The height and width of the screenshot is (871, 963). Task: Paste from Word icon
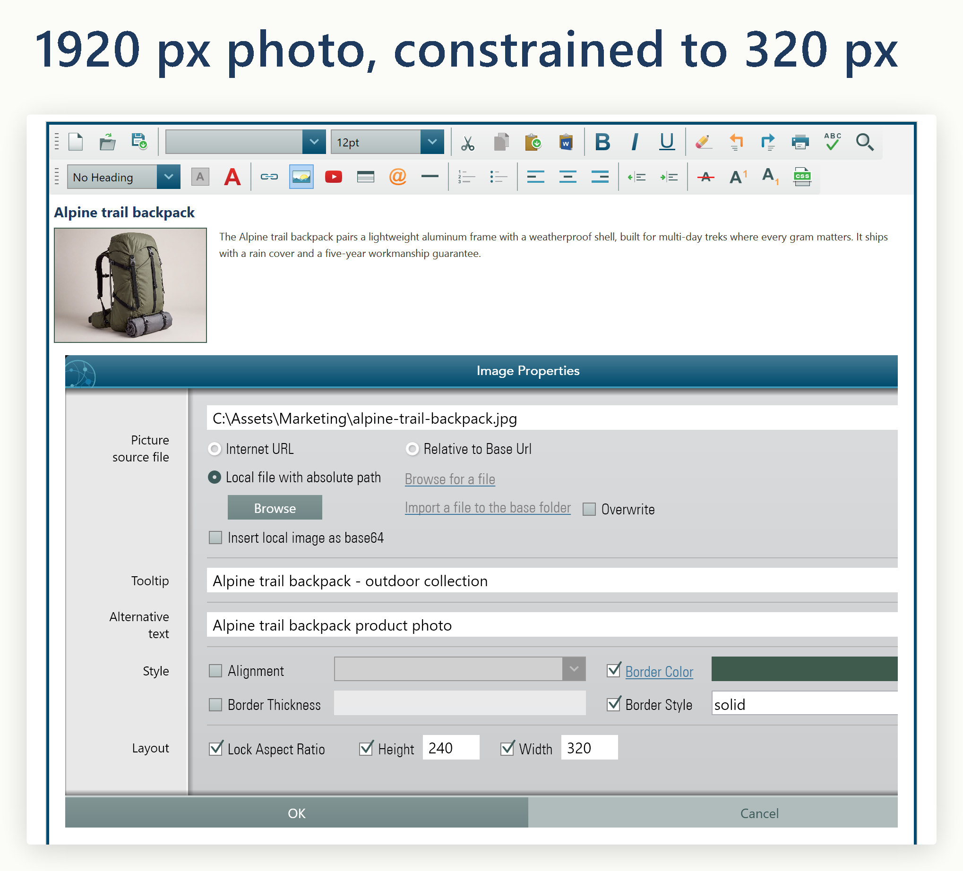566,142
